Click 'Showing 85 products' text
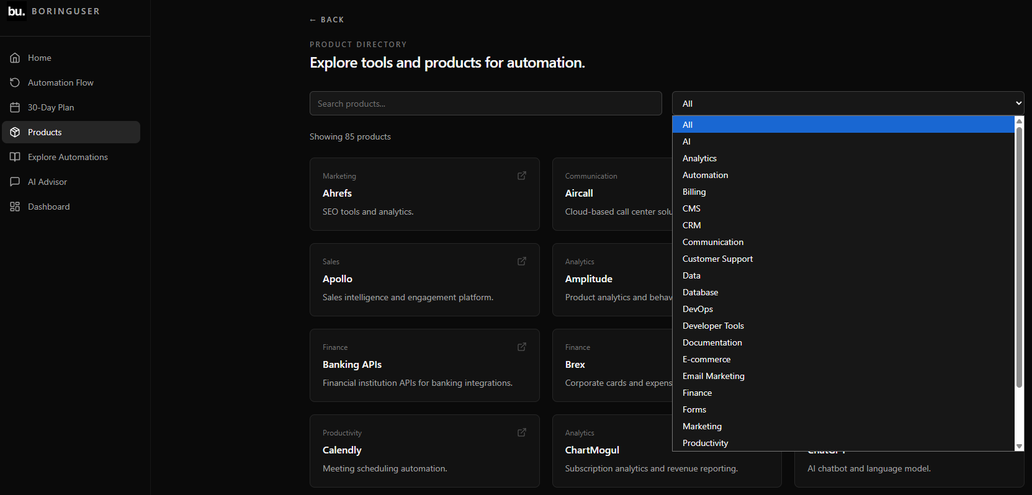The image size is (1032, 495). tap(350, 136)
